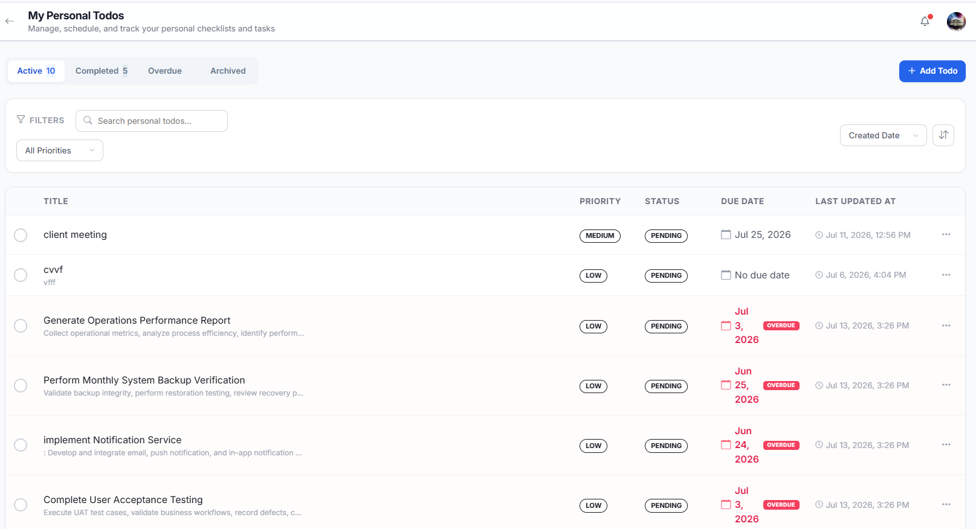Click the PENDING status of cvvf
Screen dimensions: 976x529
click(666, 275)
